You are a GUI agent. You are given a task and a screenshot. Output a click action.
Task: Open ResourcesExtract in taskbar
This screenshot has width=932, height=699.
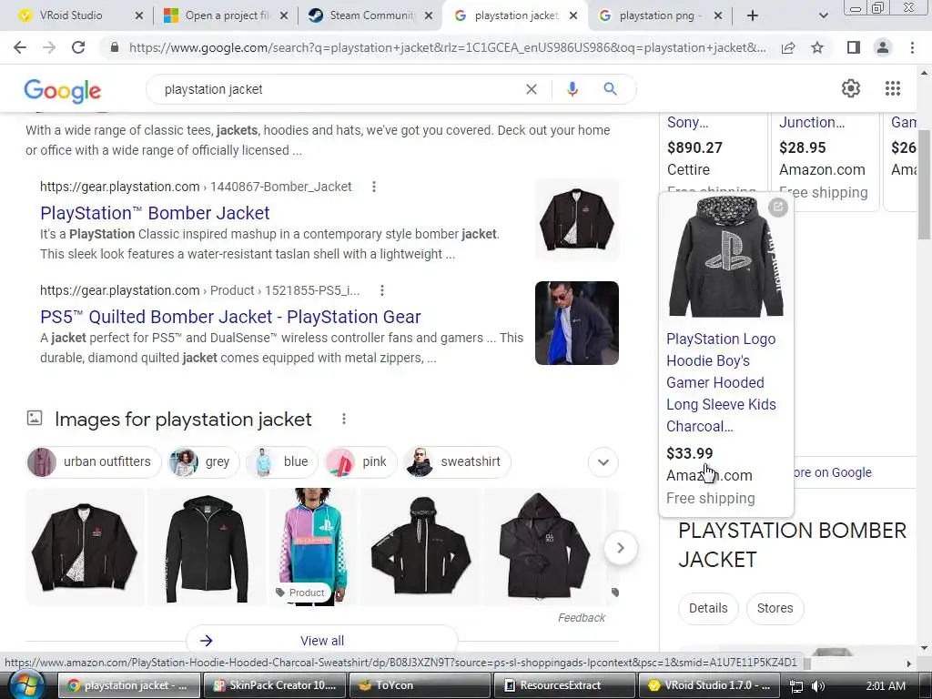tap(564, 685)
